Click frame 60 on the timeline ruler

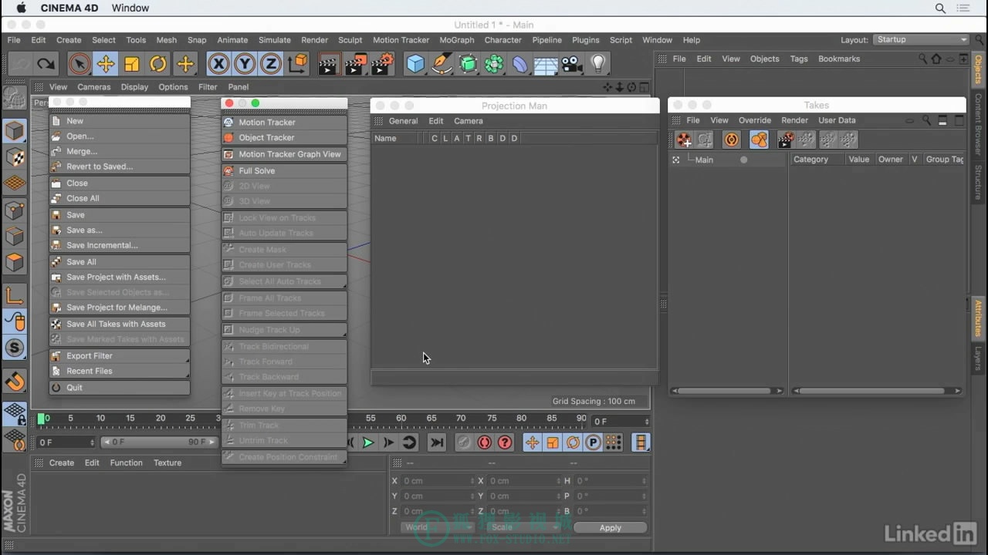(401, 419)
